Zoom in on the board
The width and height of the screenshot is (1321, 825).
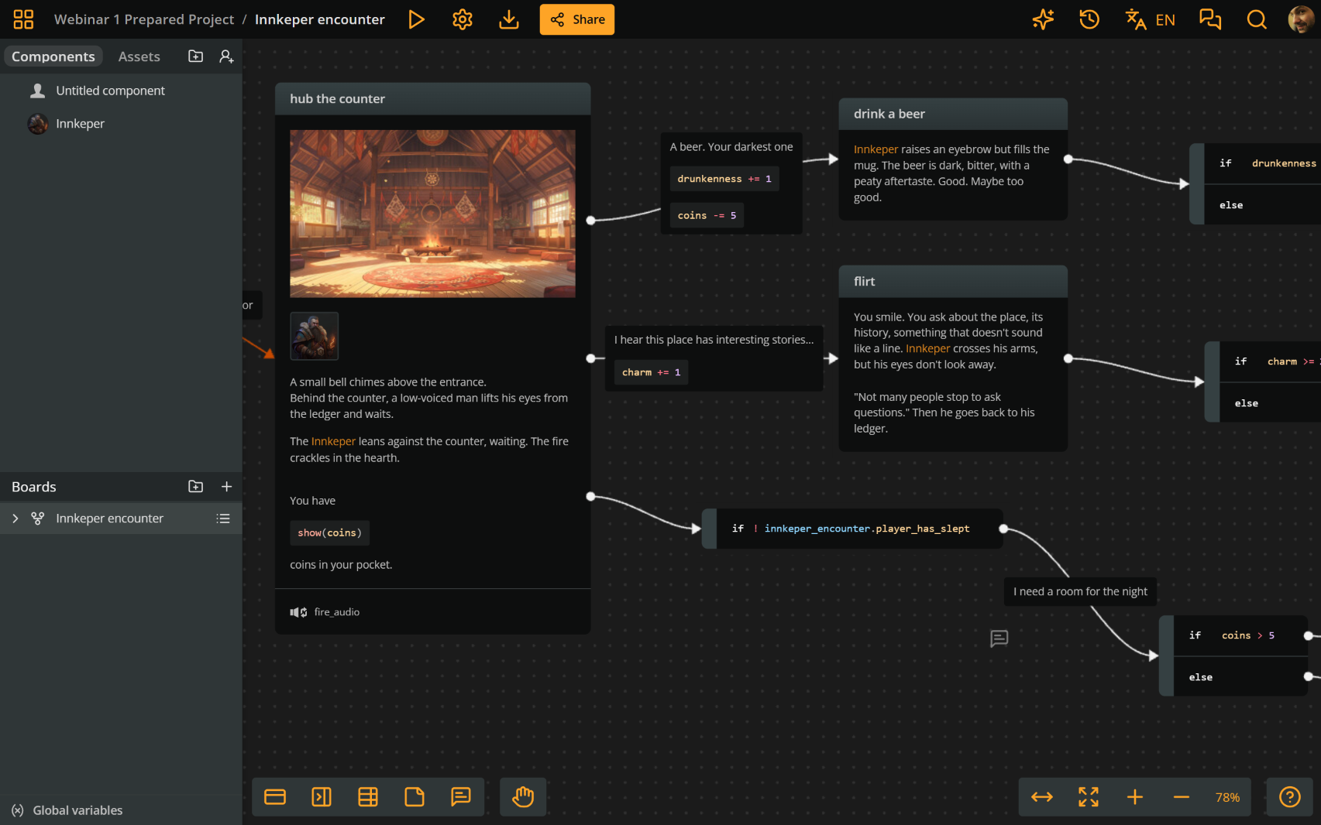(x=1135, y=797)
